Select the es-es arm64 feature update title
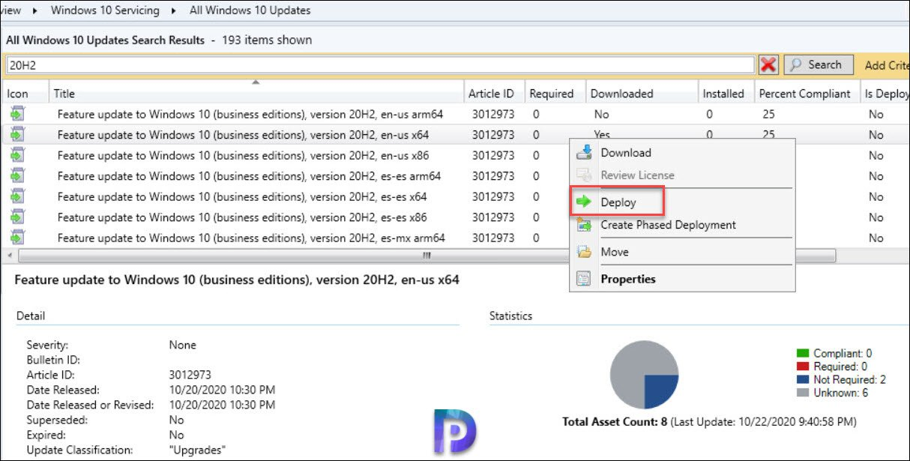The width and height of the screenshot is (910, 461). point(249,176)
